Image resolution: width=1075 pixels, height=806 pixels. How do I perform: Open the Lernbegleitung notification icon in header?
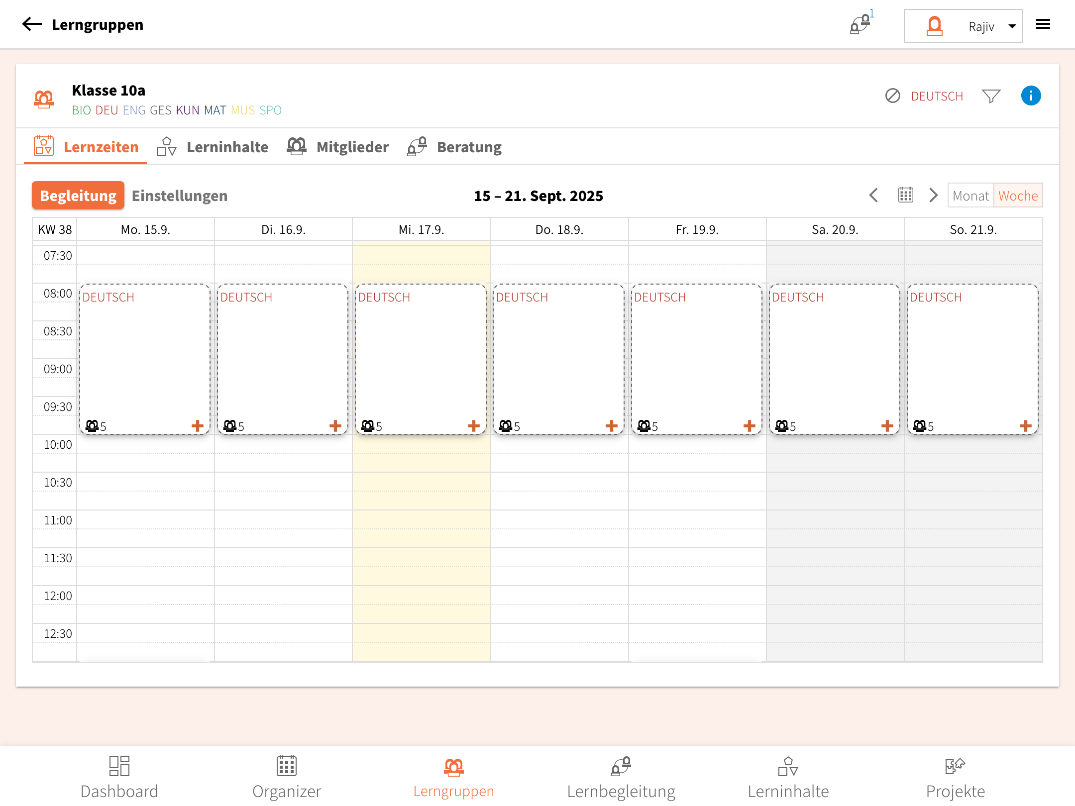tap(860, 24)
